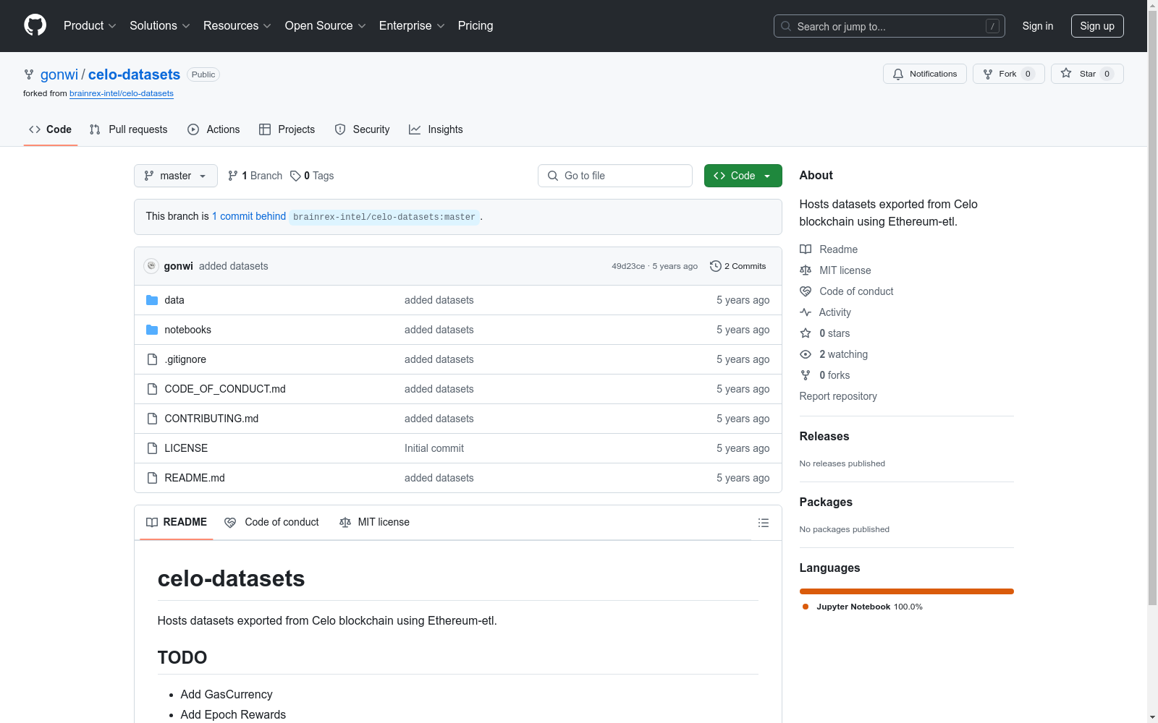Click the file icon beside README.md
This screenshot has height=723, width=1158.
[152, 478]
